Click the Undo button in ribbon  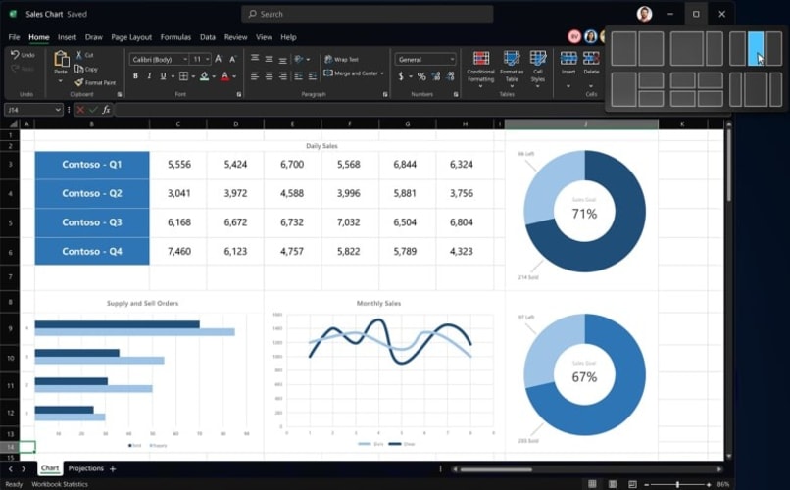(x=23, y=54)
